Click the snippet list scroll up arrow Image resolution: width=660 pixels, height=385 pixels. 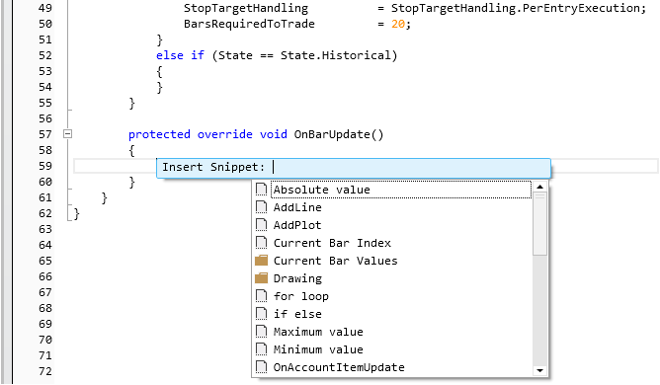pos(539,187)
